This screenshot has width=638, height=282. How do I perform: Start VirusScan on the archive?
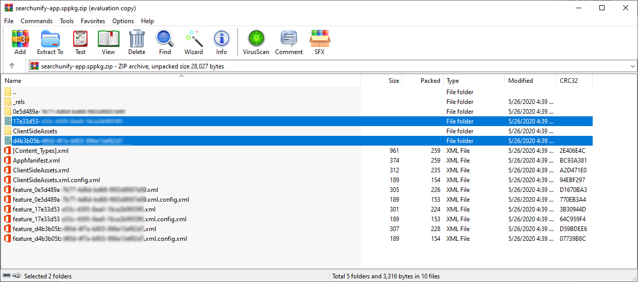click(256, 42)
